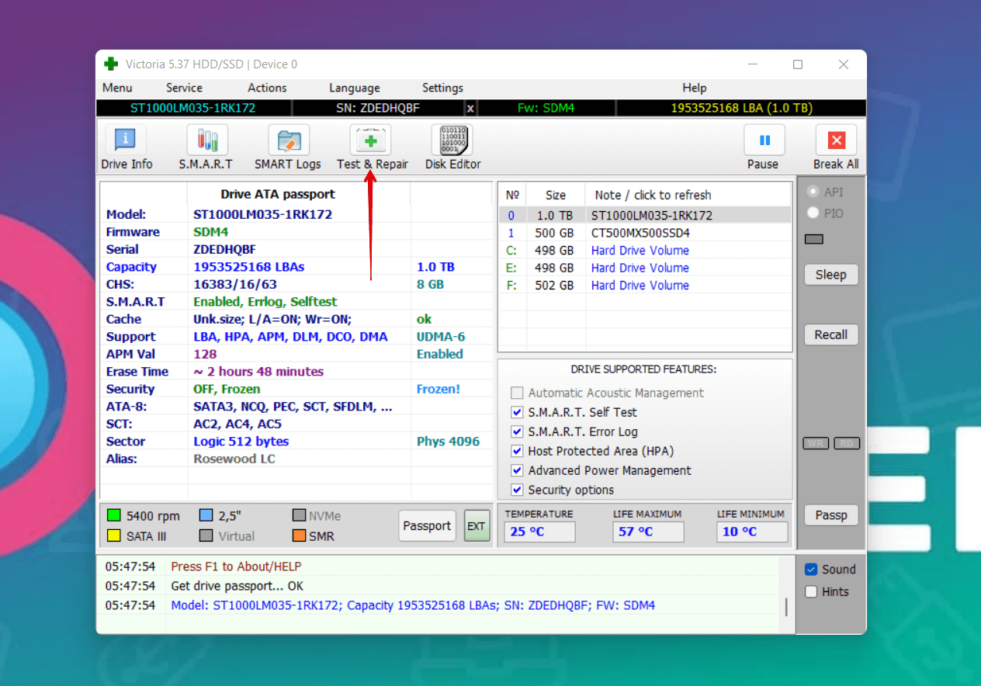Click the Note / click to refresh header
The height and width of the screenshot is (686, 981).
click(x=653, y=196)
